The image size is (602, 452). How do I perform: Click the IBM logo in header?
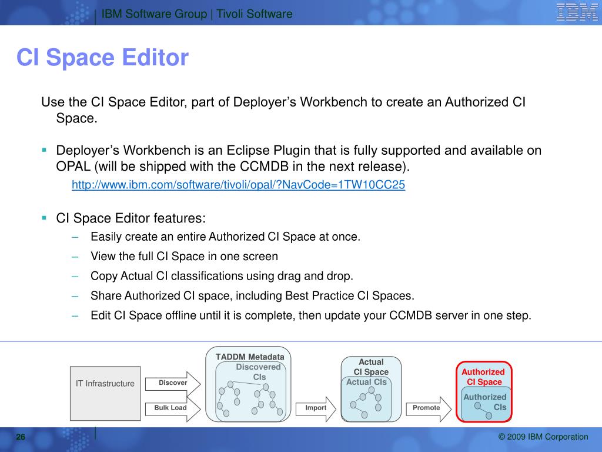pyautogui.click(x=577, y=12)
